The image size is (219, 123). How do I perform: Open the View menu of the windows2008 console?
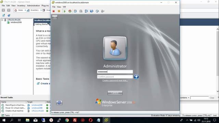click(x=59, y=7)
